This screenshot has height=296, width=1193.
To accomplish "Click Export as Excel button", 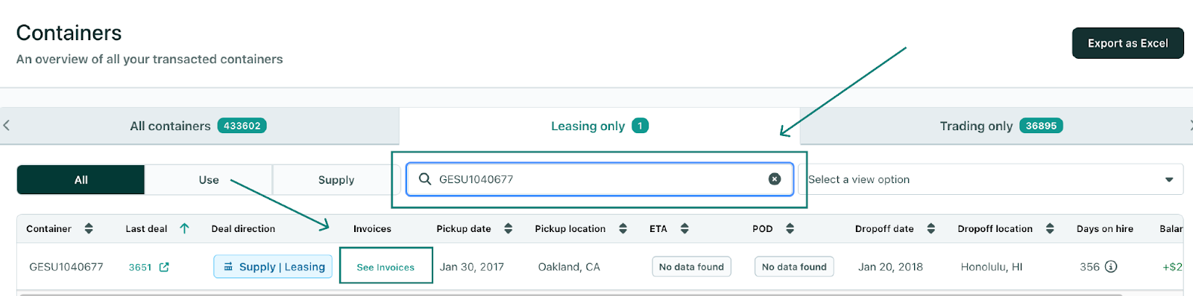I will (x=1127, y=43).
